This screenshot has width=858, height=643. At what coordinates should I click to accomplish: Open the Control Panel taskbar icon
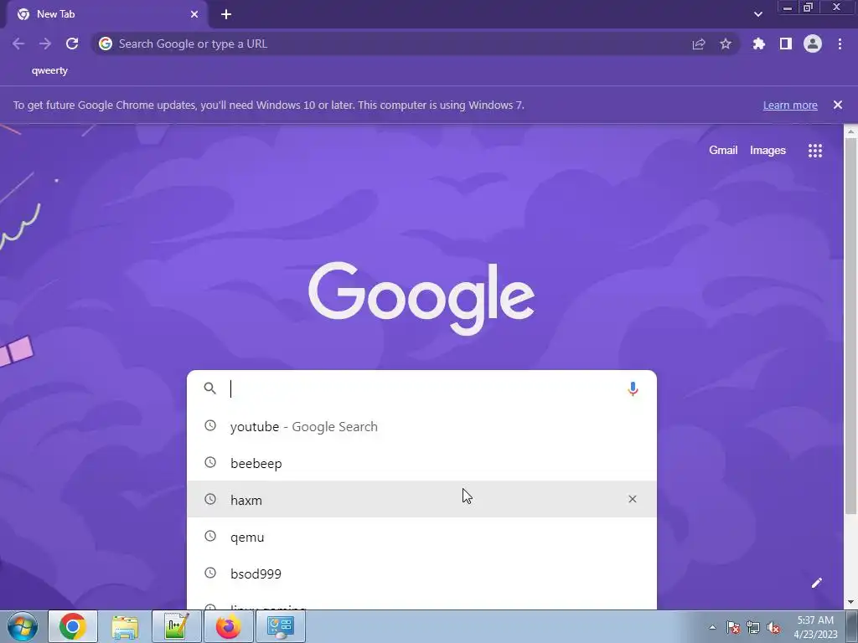pos(280,626)
